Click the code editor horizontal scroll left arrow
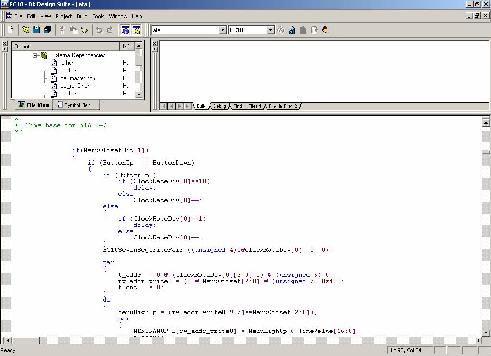Screen dimensions: 491x356 click(x=8, y=340)
